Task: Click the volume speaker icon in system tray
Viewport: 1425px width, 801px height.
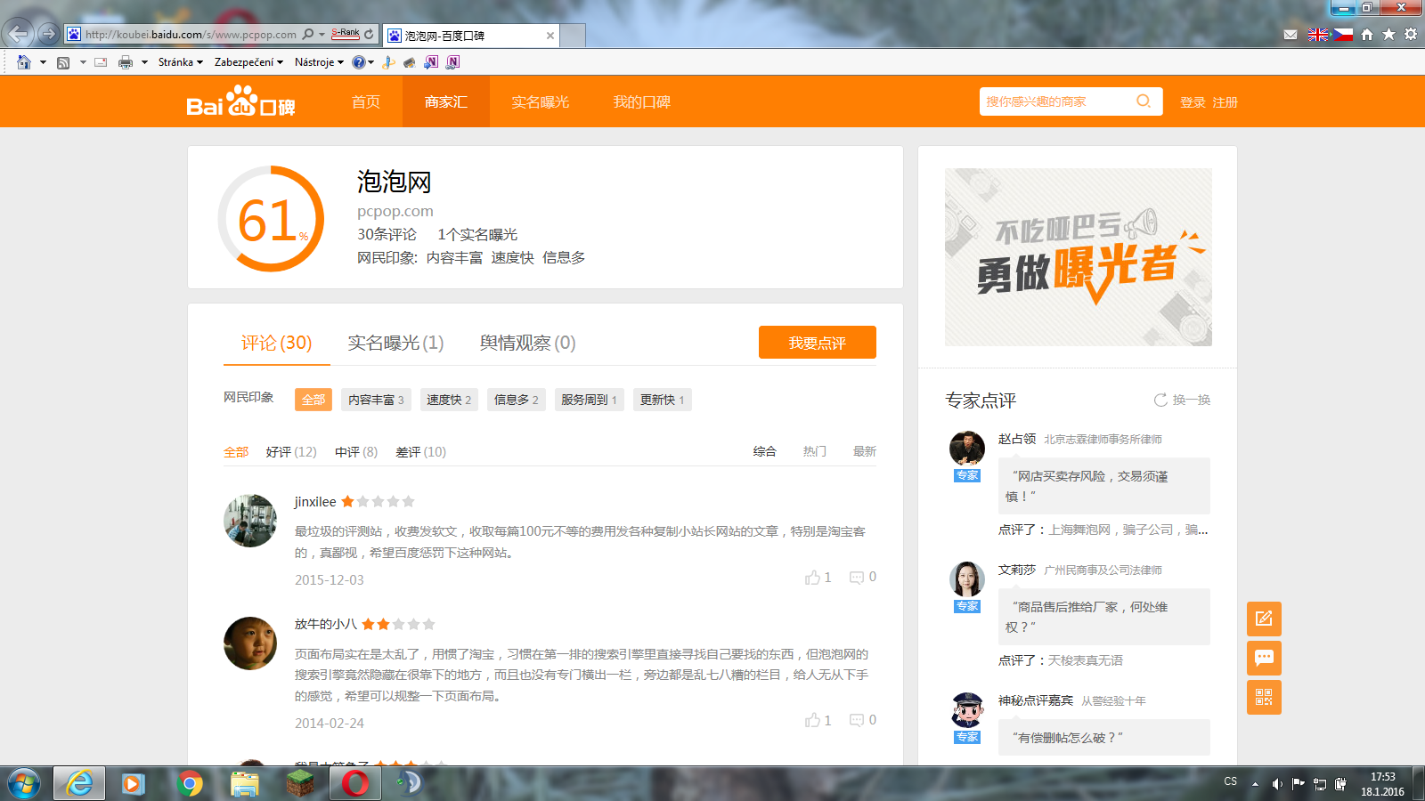Action: 1277,784
